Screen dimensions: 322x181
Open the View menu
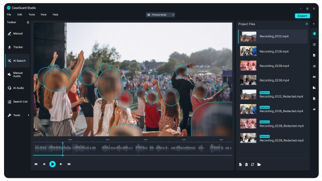coord(44,15)
